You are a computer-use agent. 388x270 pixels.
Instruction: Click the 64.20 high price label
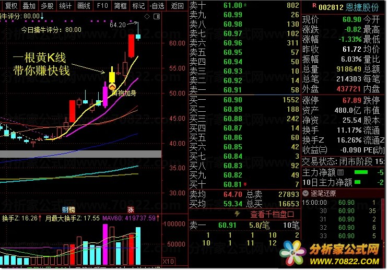coord(117,25)
